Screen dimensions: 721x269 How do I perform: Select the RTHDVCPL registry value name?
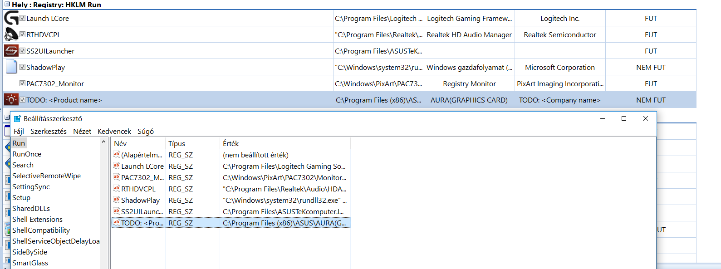138,189
